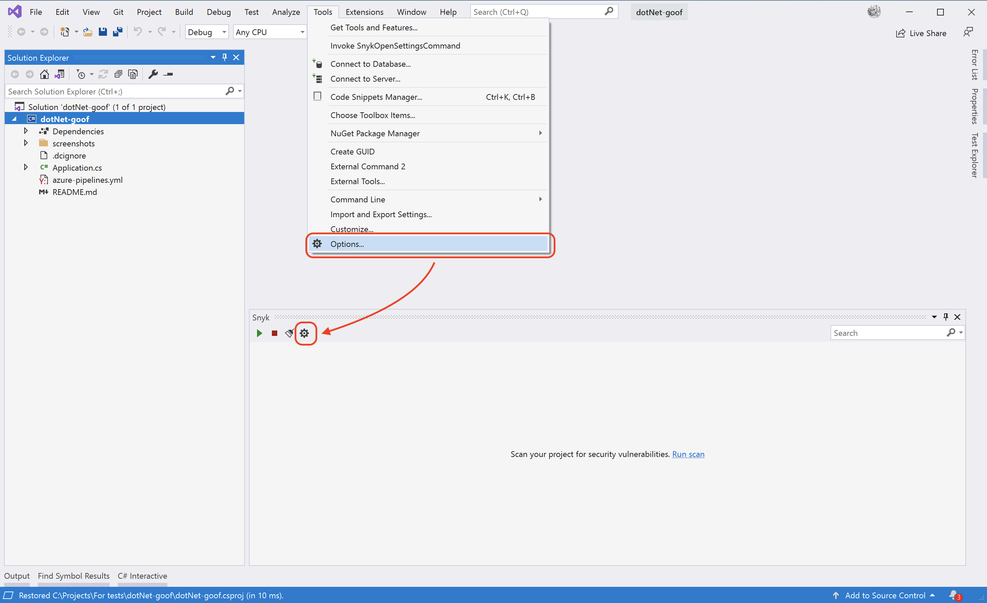
Task: Expand the Application.cs tree node
Action: coord(26,167)
